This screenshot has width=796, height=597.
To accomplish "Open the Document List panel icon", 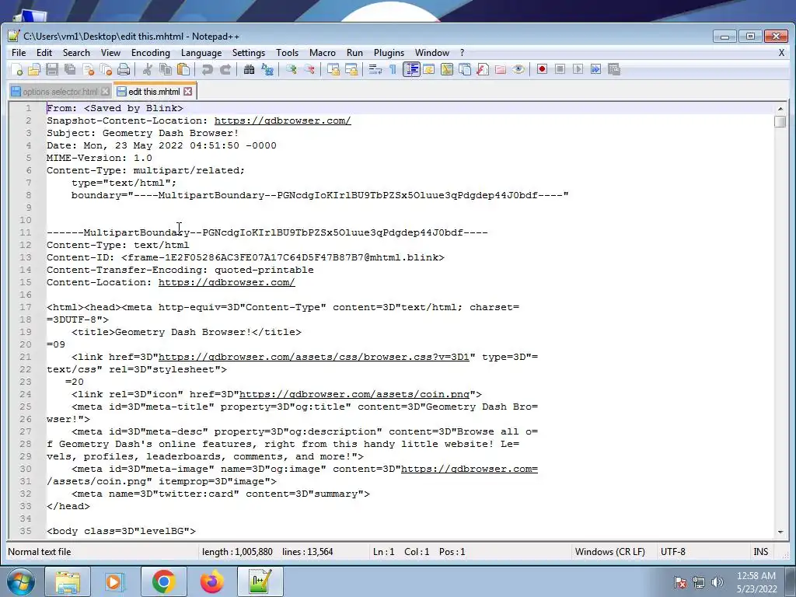I will click(465, 69).
